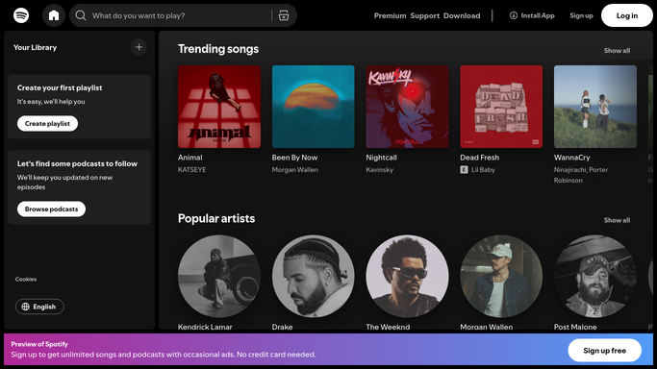Click the Lil Baby artist name
This screenshot has width=657, height=369.
point(483,169)
